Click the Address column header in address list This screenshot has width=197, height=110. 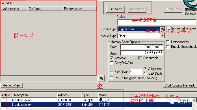(69, 95)
